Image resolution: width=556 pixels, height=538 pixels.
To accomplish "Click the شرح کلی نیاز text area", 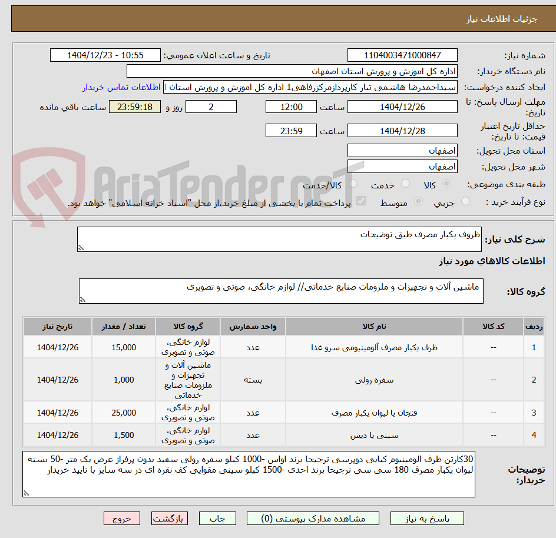I will (x=279, y=239).
